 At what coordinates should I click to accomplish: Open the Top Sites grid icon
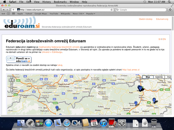14,14
